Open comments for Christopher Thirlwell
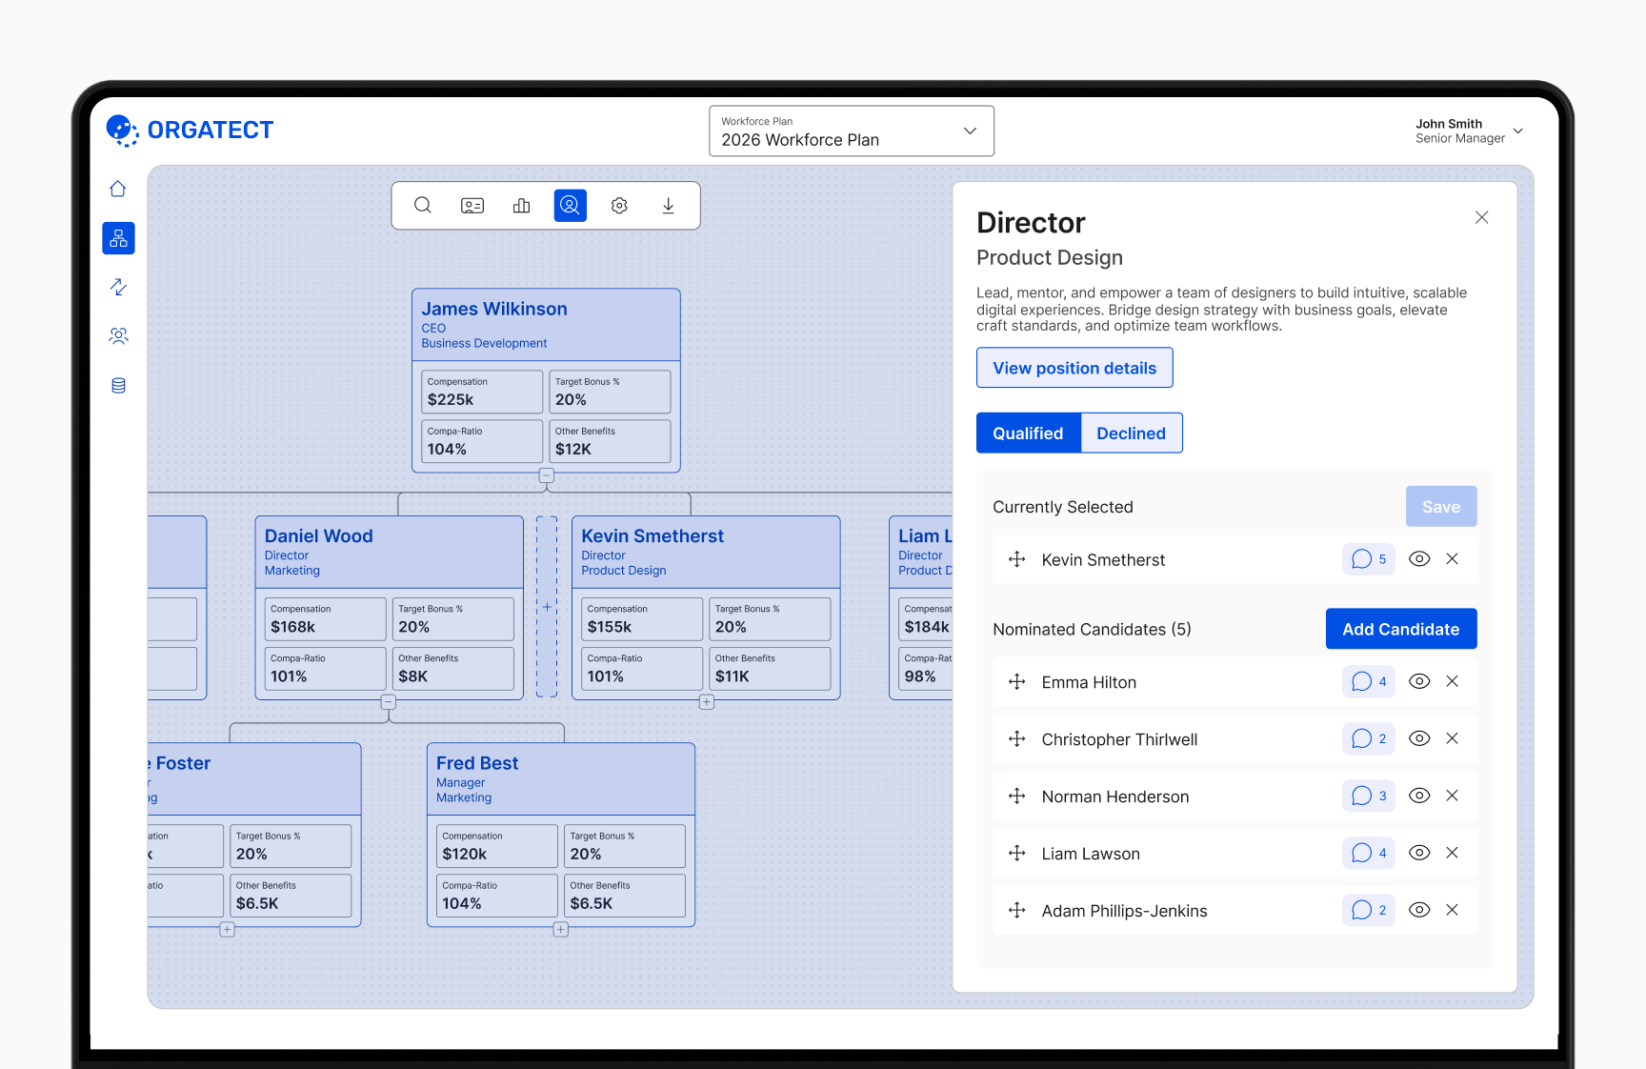 pyautogui.click(x=1369, y=738)
